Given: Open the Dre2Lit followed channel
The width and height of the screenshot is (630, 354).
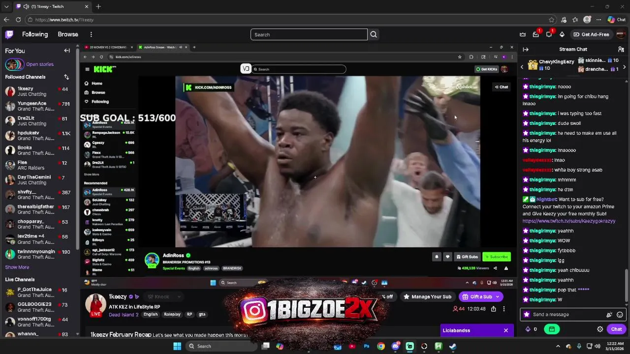Looking at the screenshot, I should (x=38, y=121).
